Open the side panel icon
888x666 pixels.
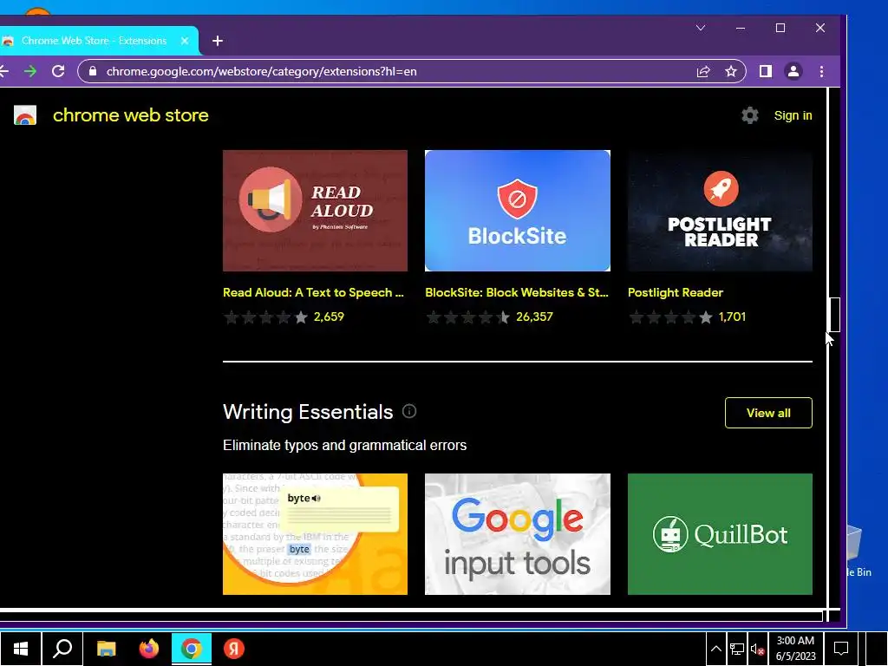coord(765,71)
